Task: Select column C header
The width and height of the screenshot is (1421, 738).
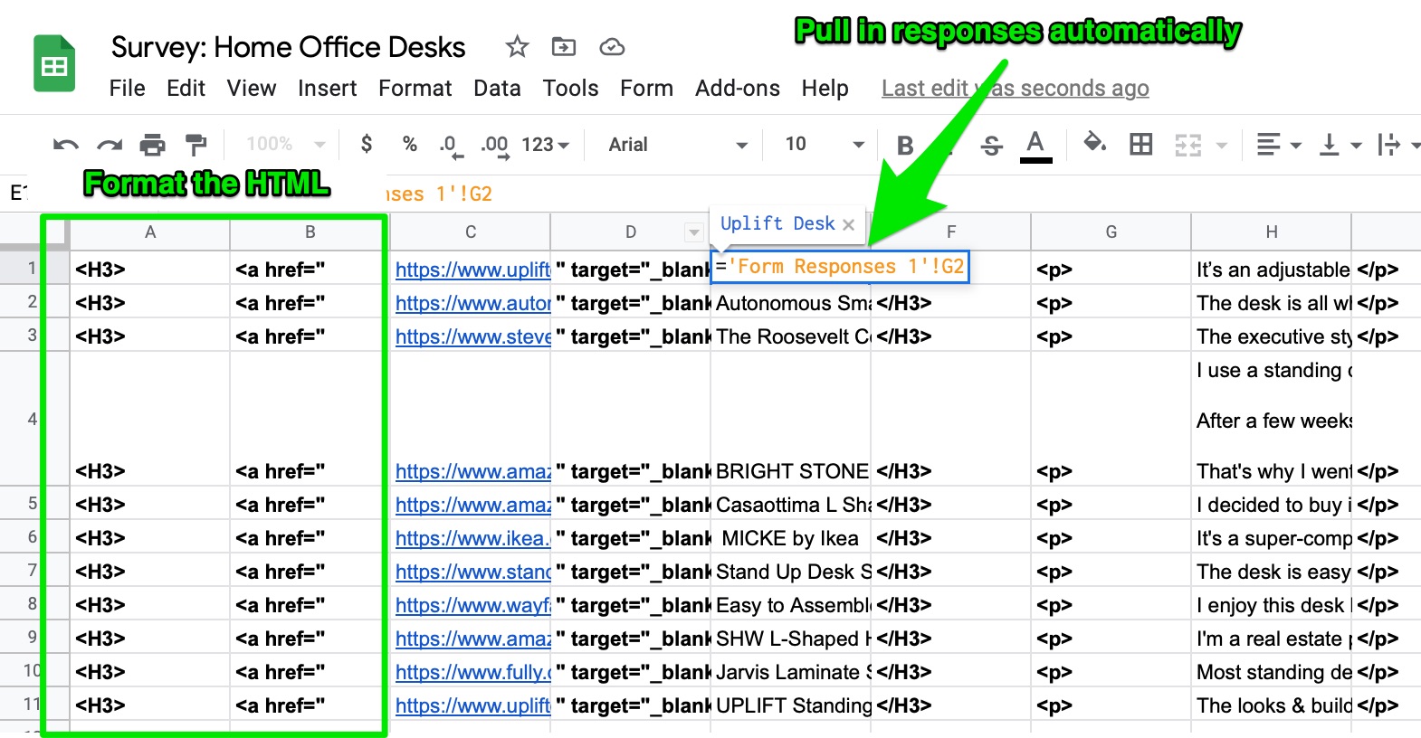Action: point(471,232)
